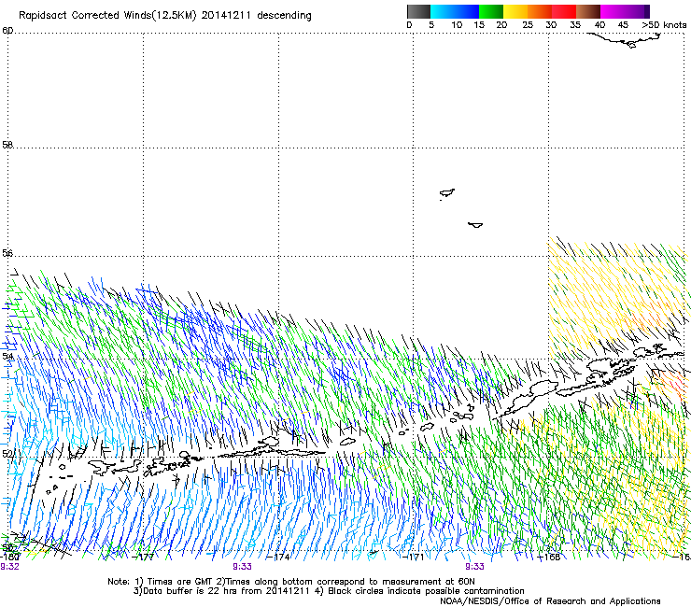The height and width of the screenshot is (607, 691).
Task: Click the yellow 20-25 knots legend segment
Action: point(515,11)
